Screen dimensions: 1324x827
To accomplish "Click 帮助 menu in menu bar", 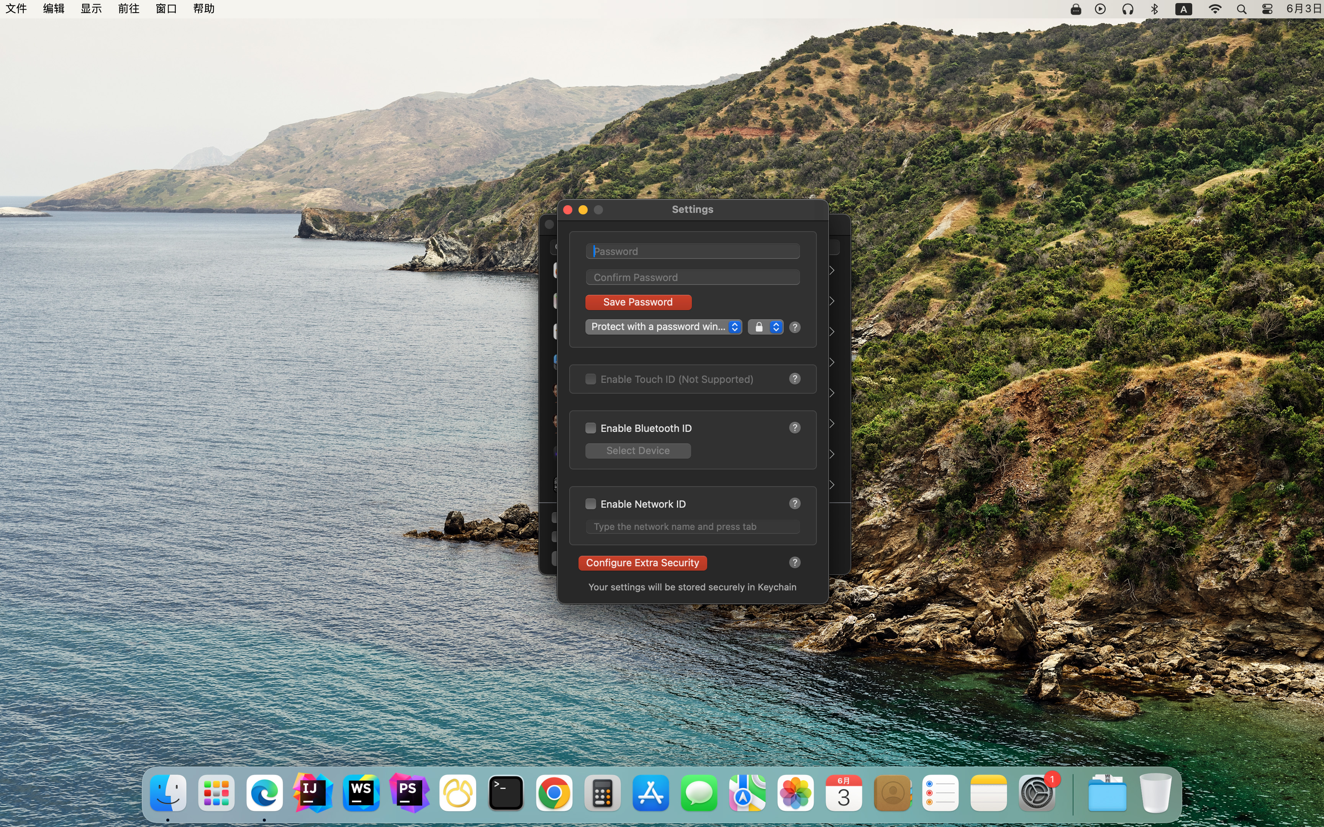I will pos(203,8).
